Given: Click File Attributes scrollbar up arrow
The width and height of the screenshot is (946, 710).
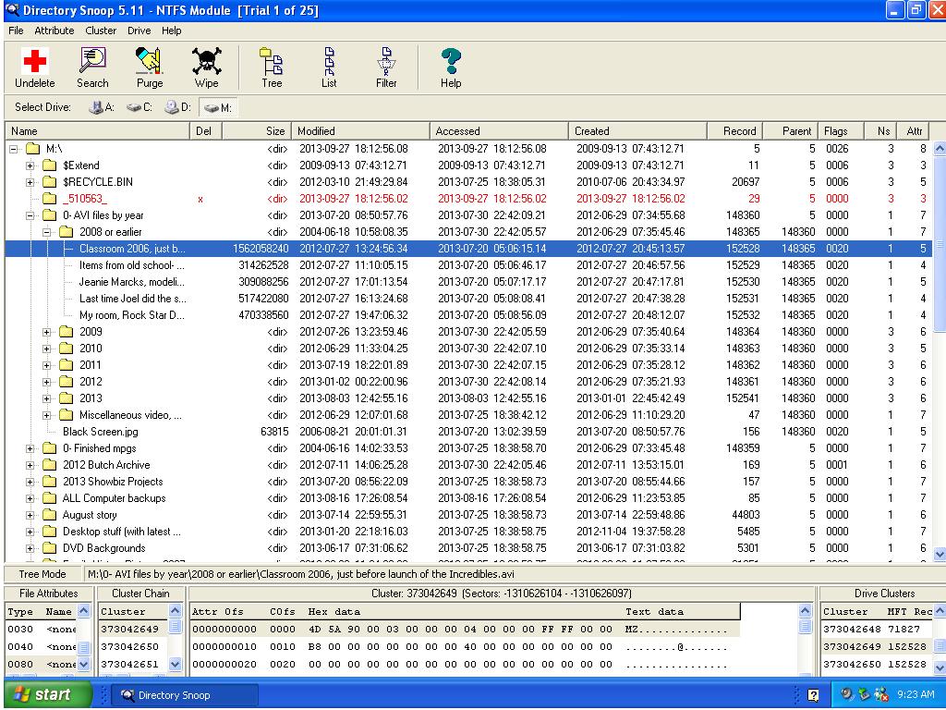Looking at the screenshot, I should pyautogui.click(x=84, y=610).
